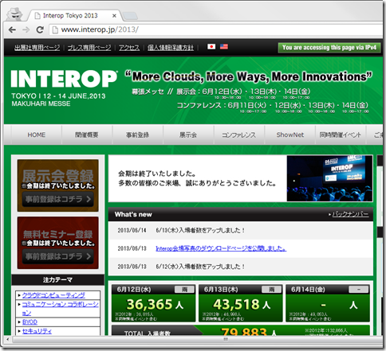Switch language via US flag

224,47
